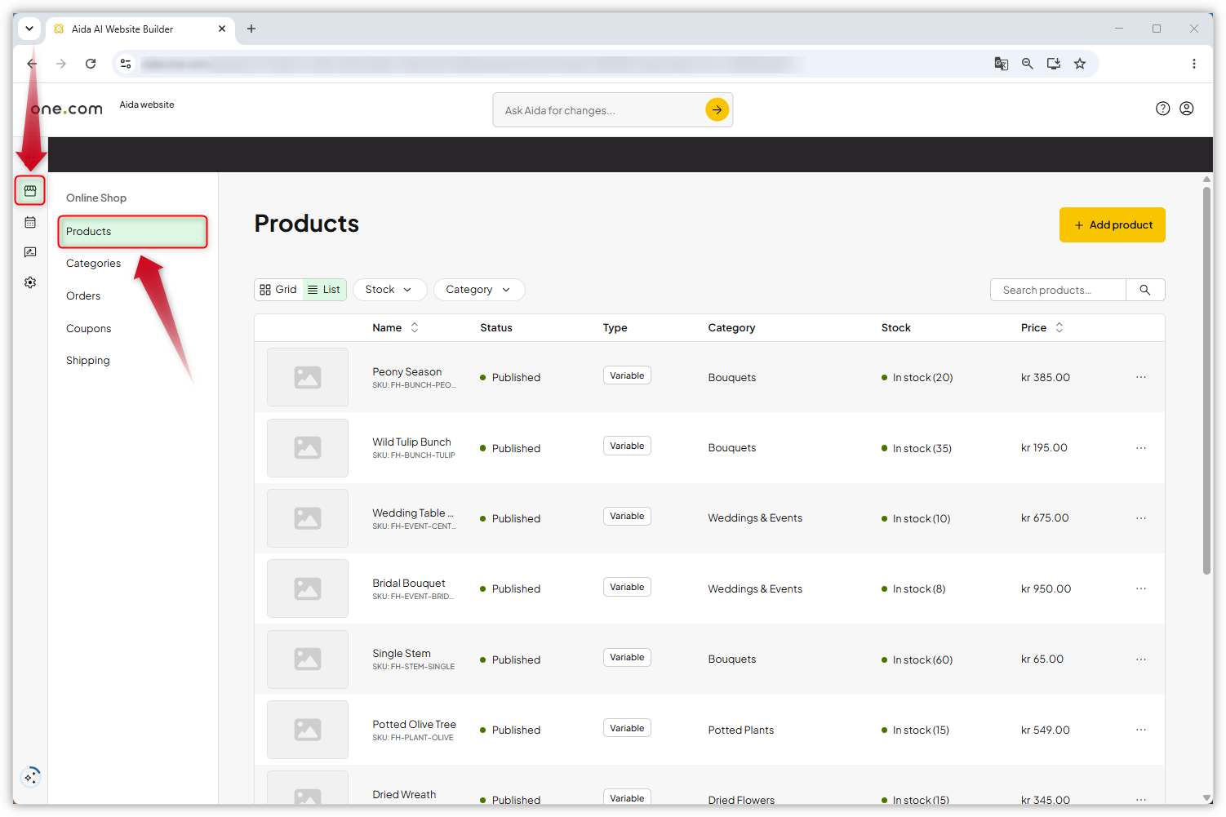Go to Categories in the shop menu
This screenshot has height=817, width=1226.
pos(93,264)
